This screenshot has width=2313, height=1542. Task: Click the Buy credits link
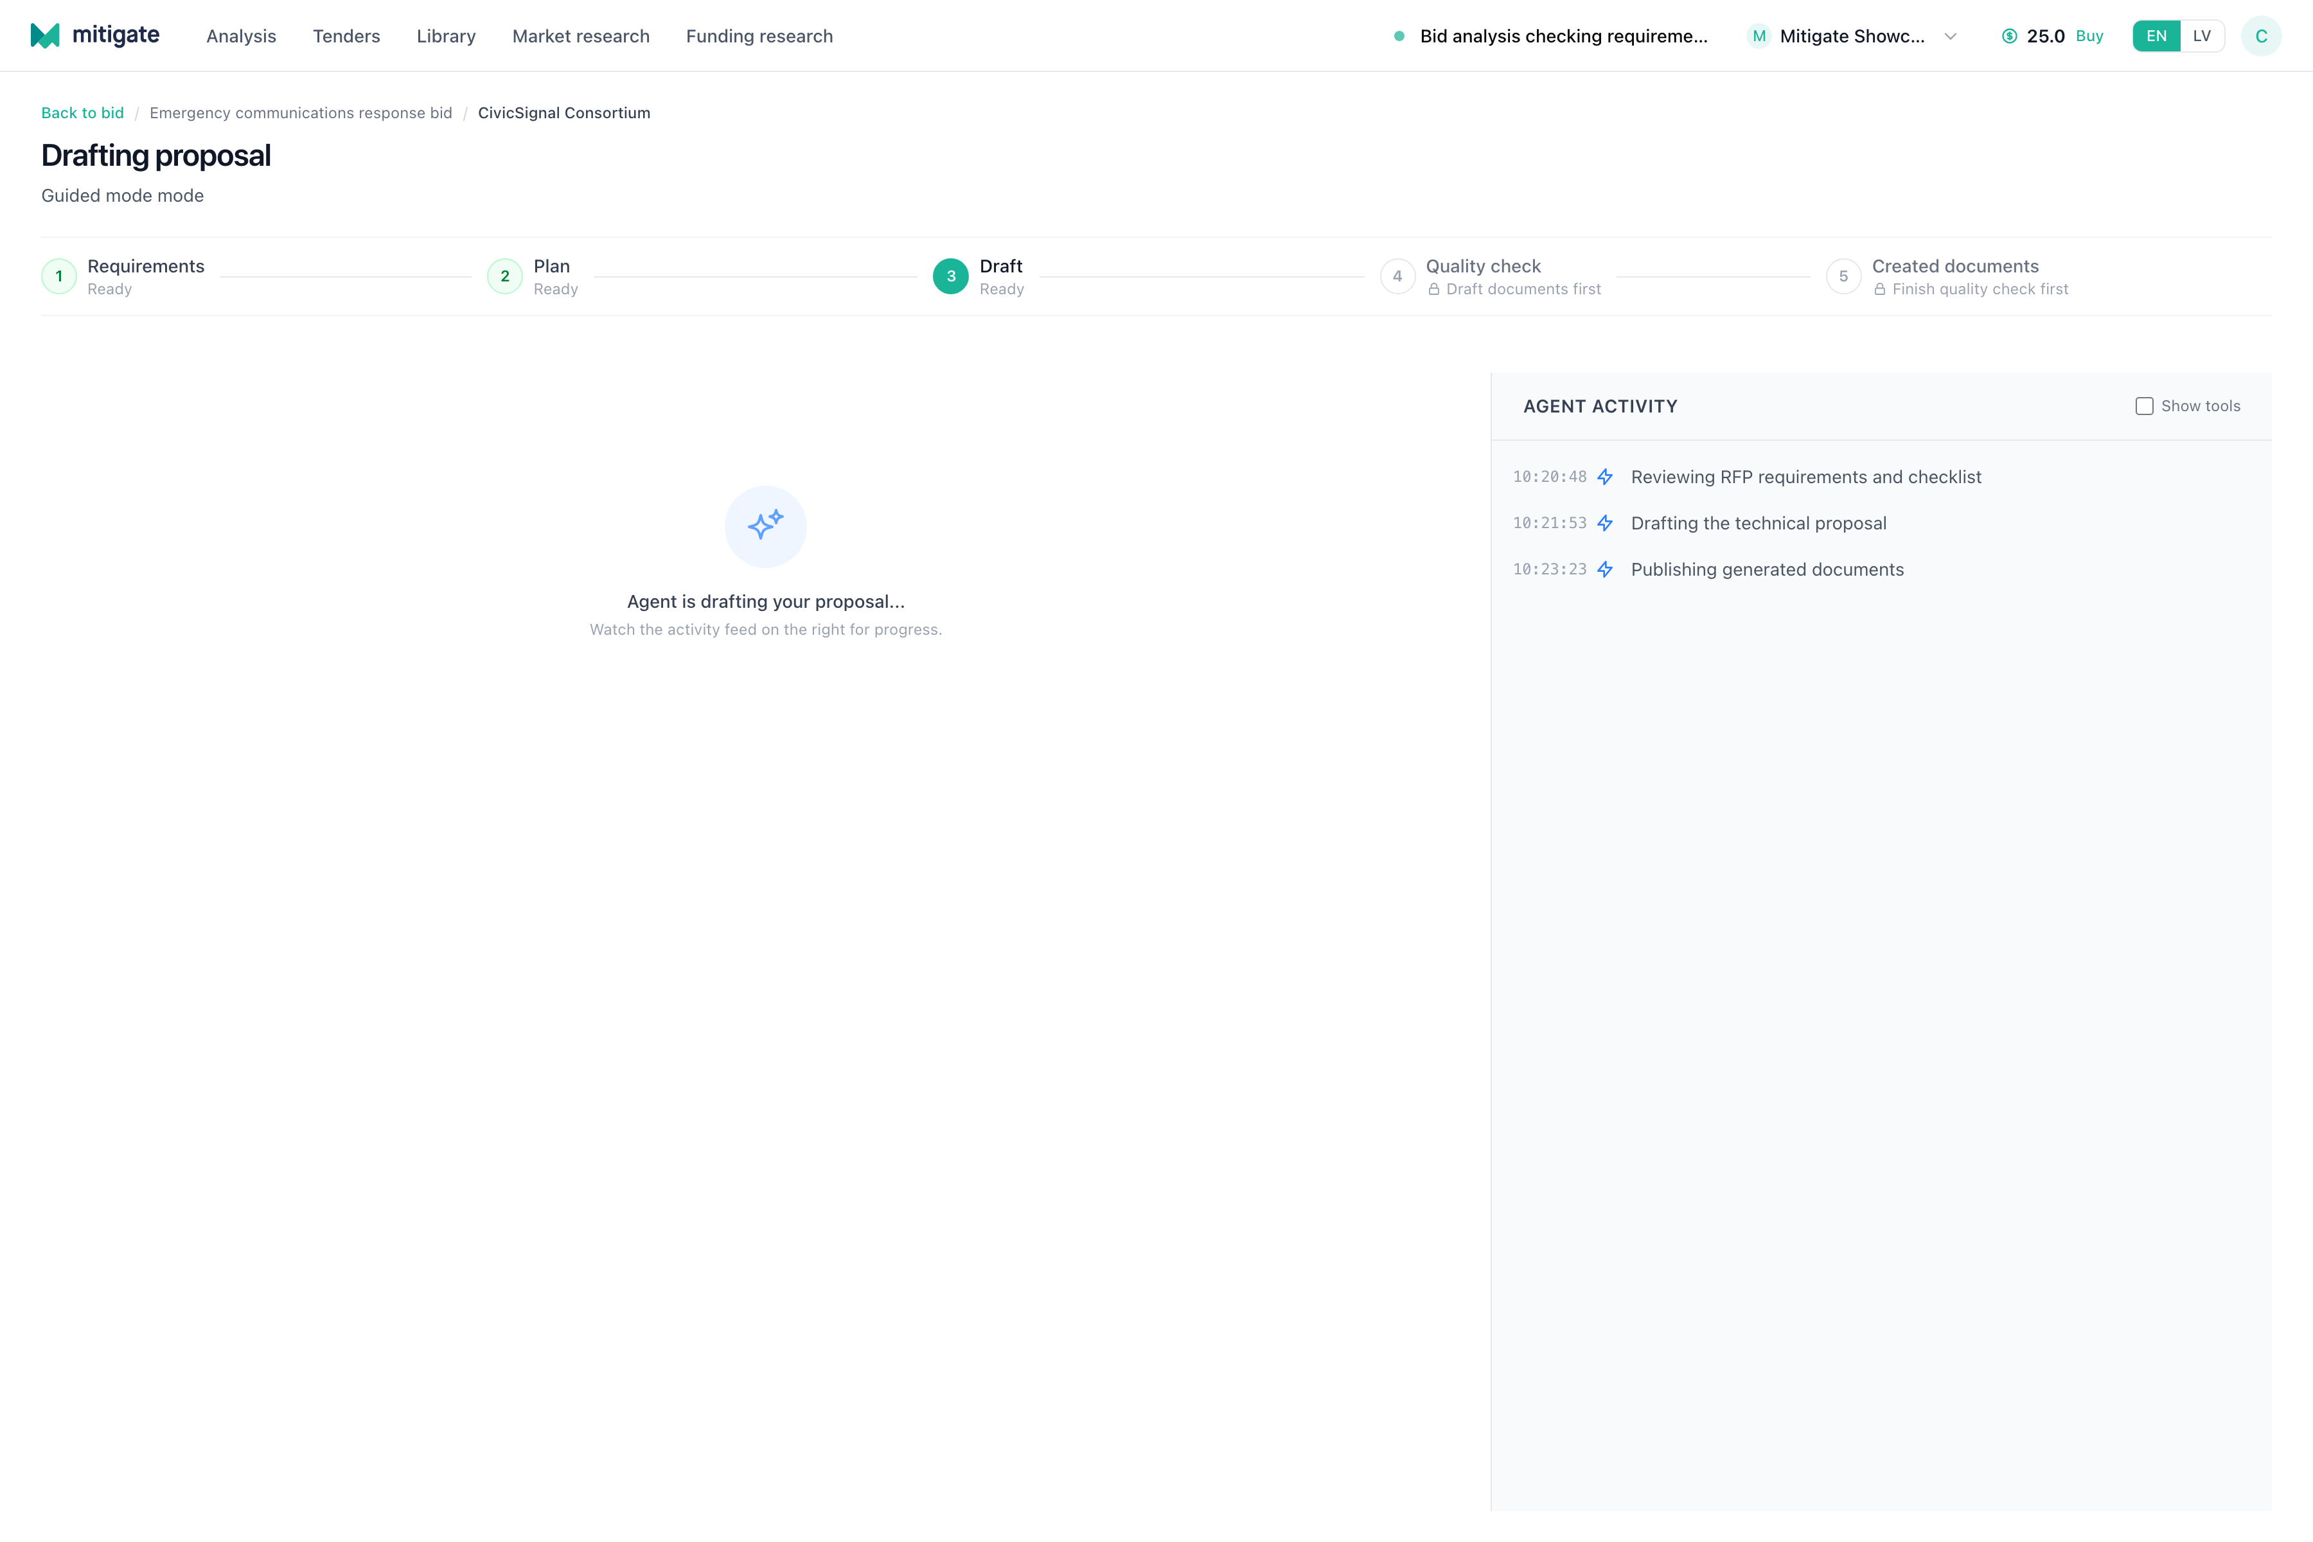[2089, 37]
